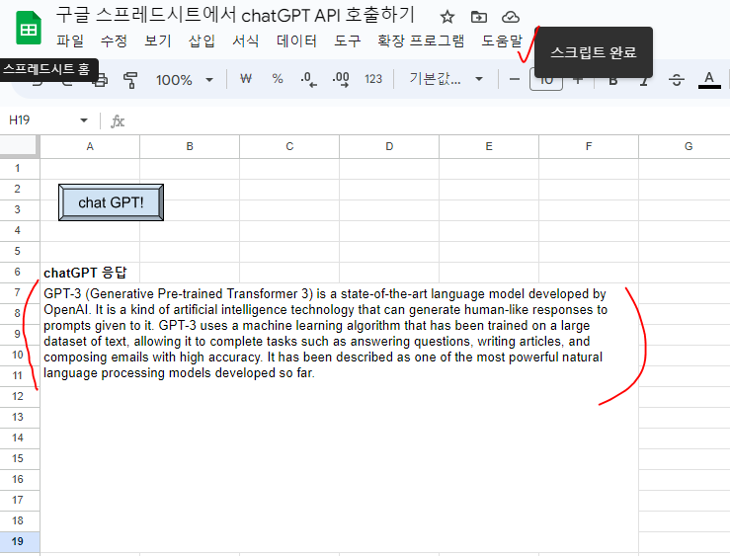Open the 파일 menu

tap(70, 40)
